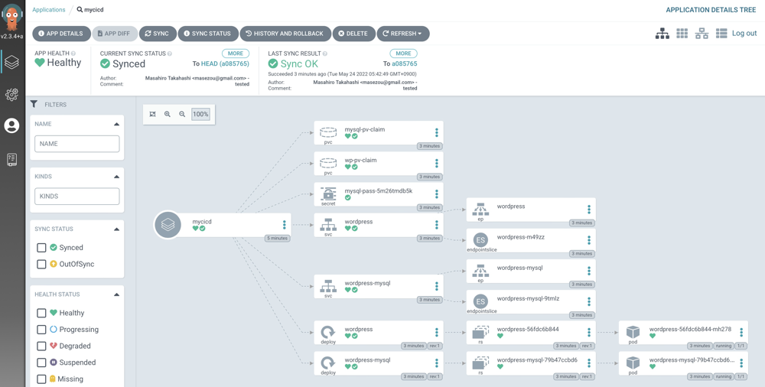Switch to the pods grid view icon
Screen dimensions: 765x387
coord(682,34)
